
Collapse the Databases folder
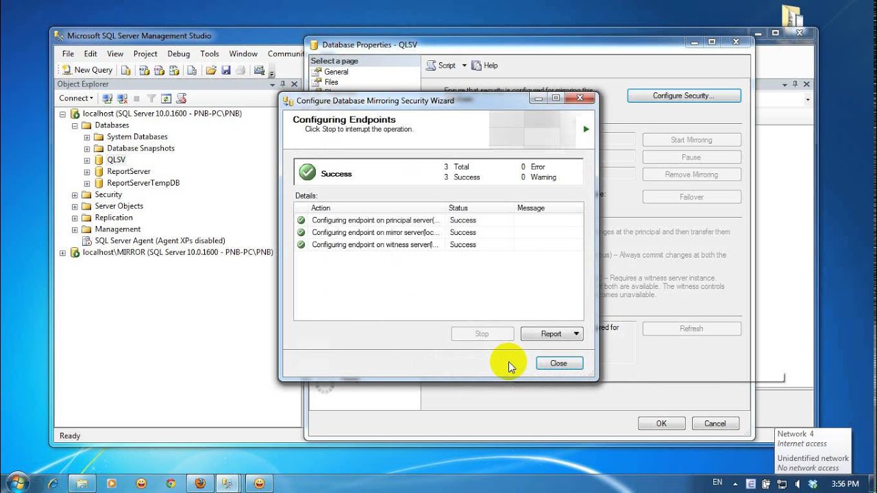[75, 125]
